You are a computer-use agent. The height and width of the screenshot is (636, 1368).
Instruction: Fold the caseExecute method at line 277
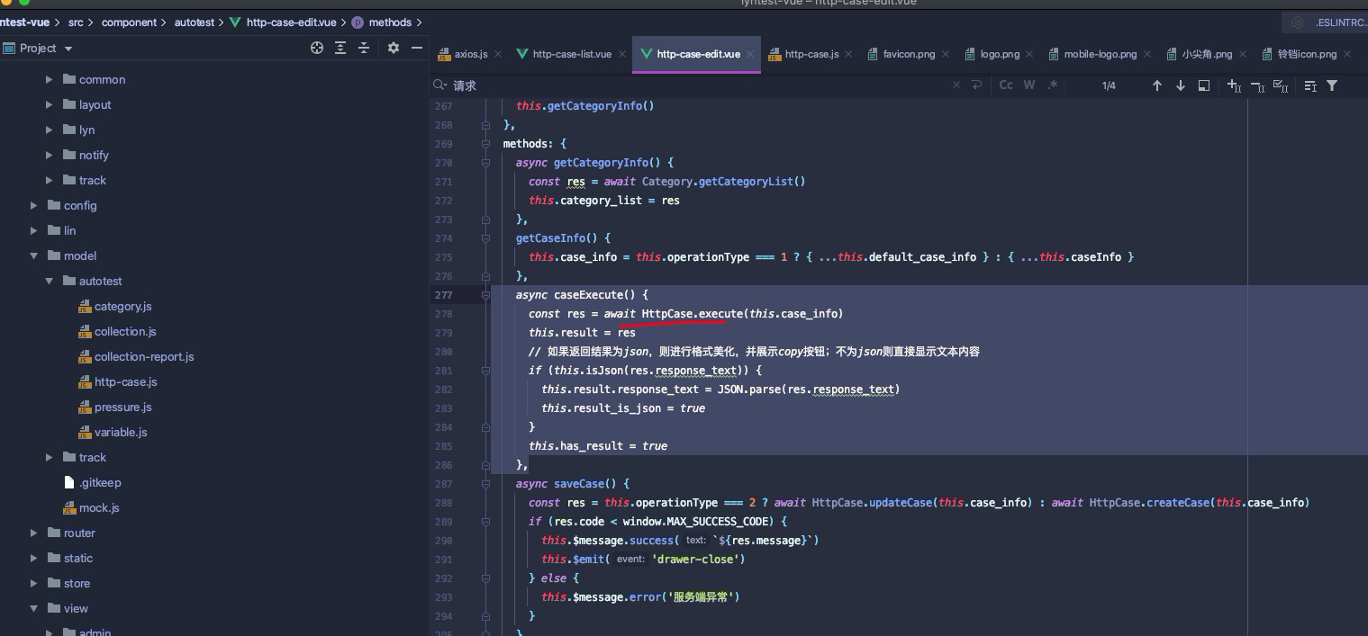point(485,295)
